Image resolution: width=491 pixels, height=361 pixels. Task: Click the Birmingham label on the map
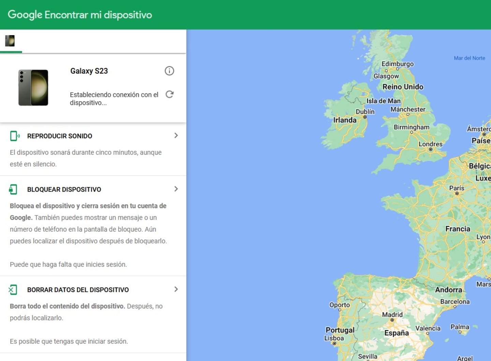(x=412, y=127)
